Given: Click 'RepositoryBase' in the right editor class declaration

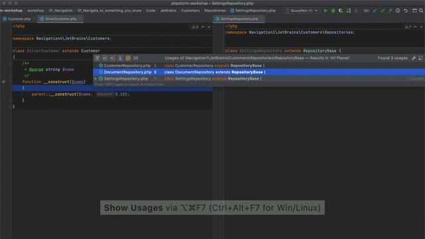Looking at the screenshot, I should tap(319, 51).
